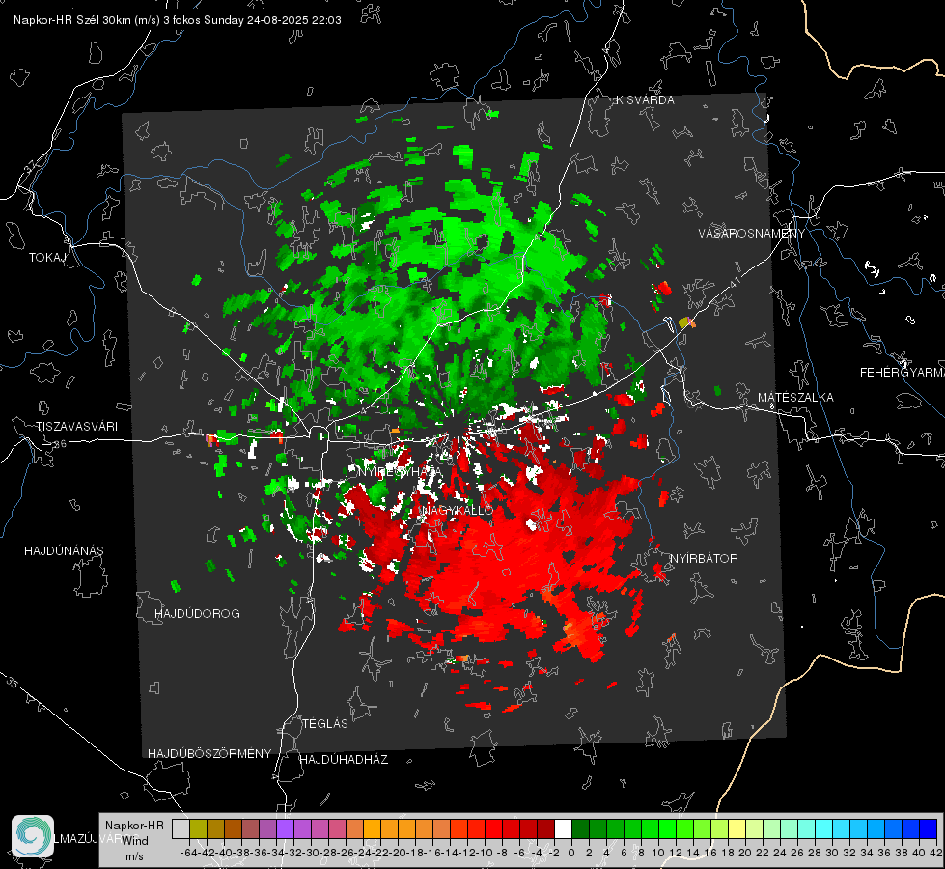Click the NAGYKÁLLÓ label

(x=458, y=510)
